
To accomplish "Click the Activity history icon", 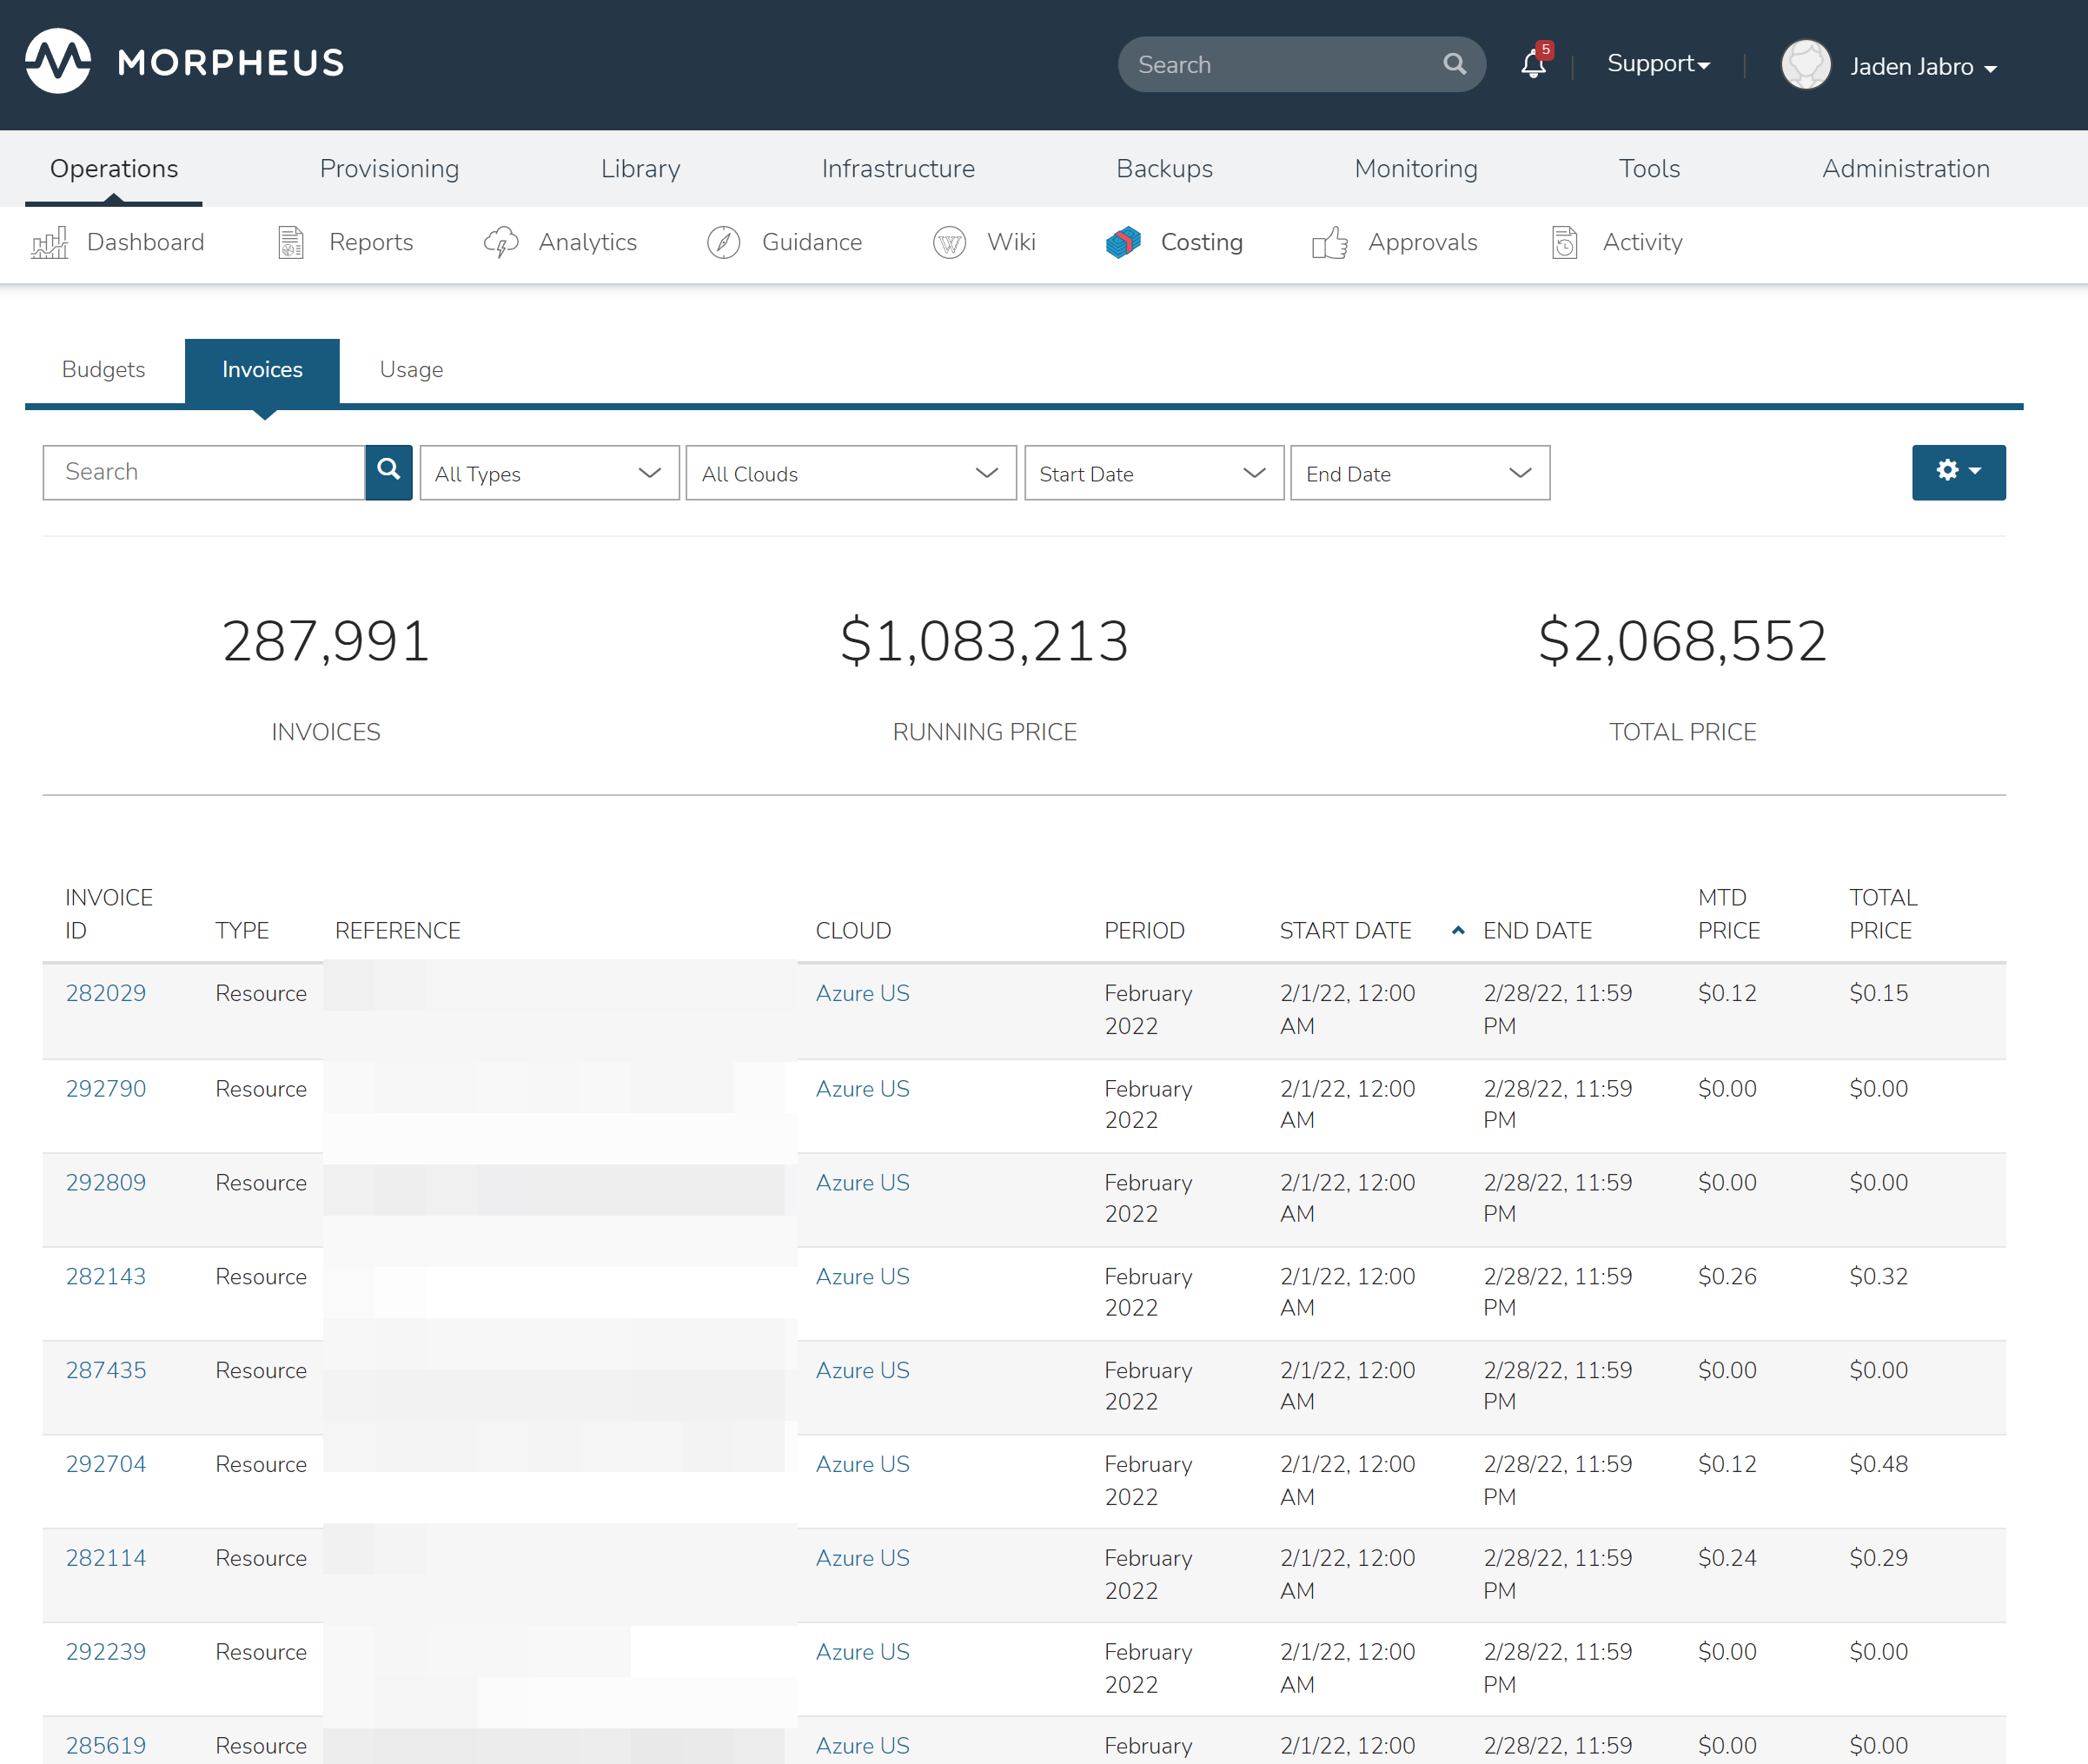I will (1565, 242).
